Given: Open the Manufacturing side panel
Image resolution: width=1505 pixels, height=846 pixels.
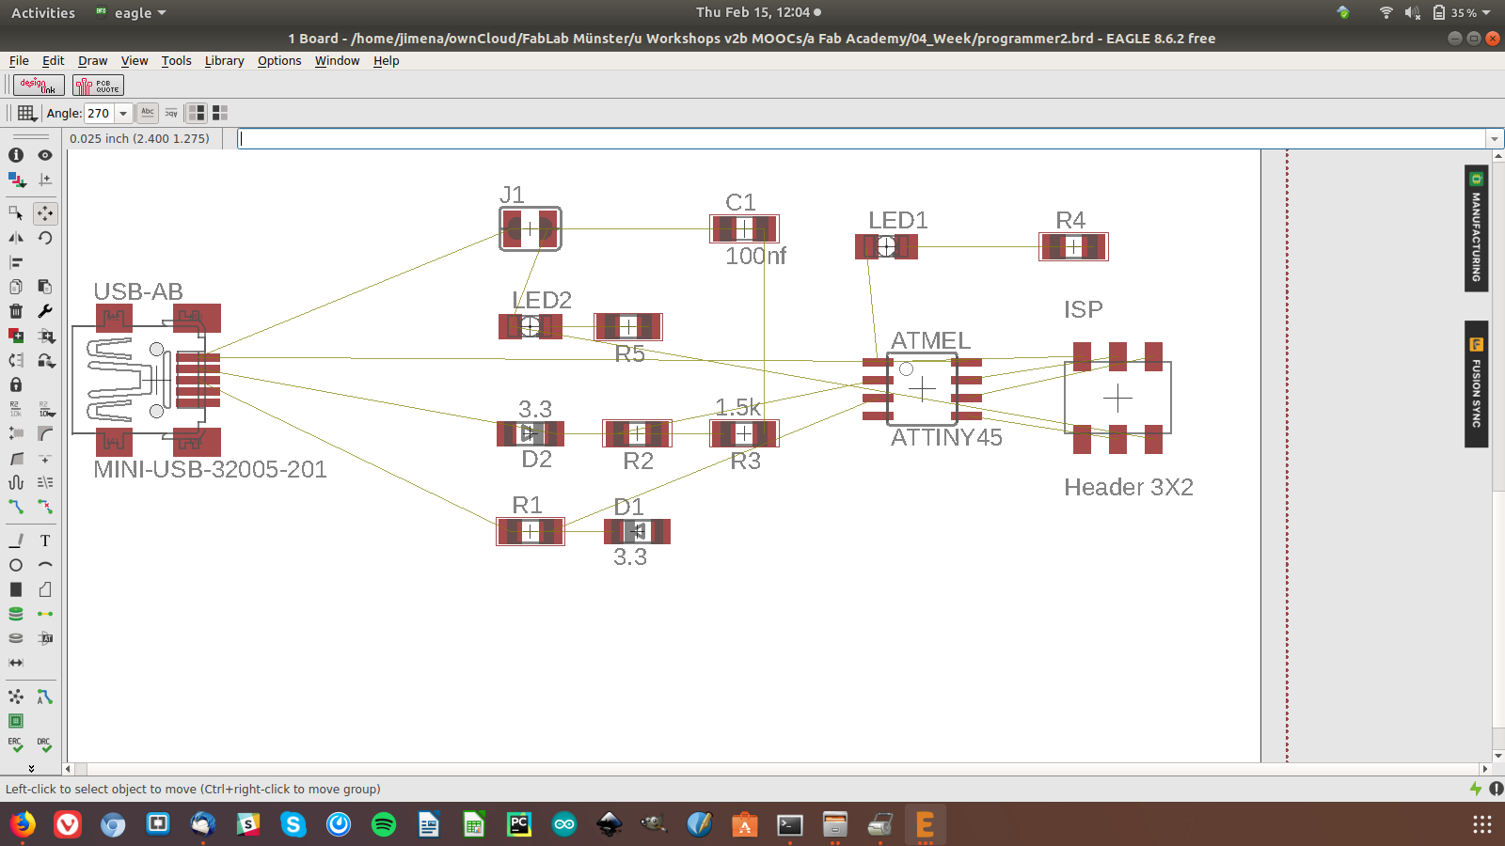Looking at the screenshot, I should coord(1476,228).
